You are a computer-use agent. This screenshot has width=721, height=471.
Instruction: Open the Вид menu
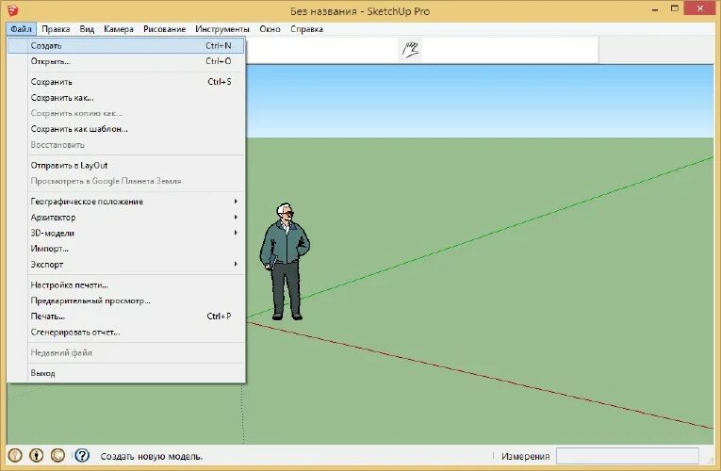coord(87,29)
